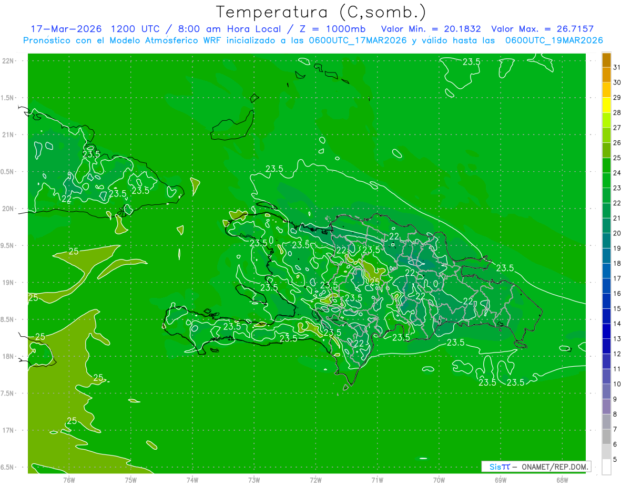Click legend value 30

click(x=617, y=82)
